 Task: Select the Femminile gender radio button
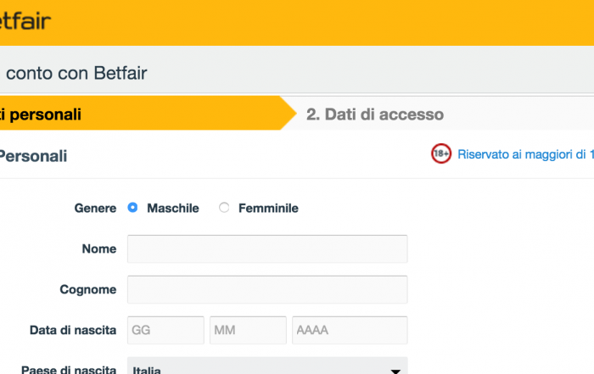pos(224,208)
